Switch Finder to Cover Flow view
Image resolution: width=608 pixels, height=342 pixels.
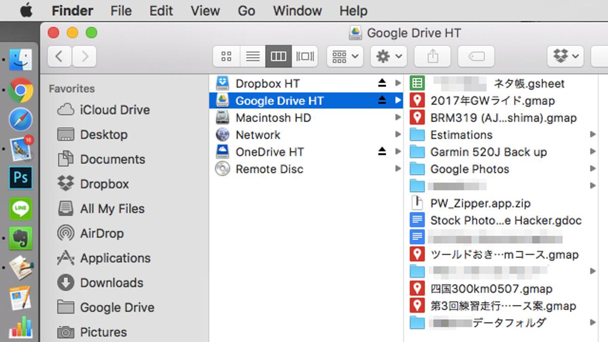305,56
